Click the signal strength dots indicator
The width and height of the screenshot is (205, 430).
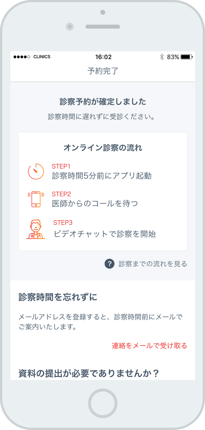point(22,57)
